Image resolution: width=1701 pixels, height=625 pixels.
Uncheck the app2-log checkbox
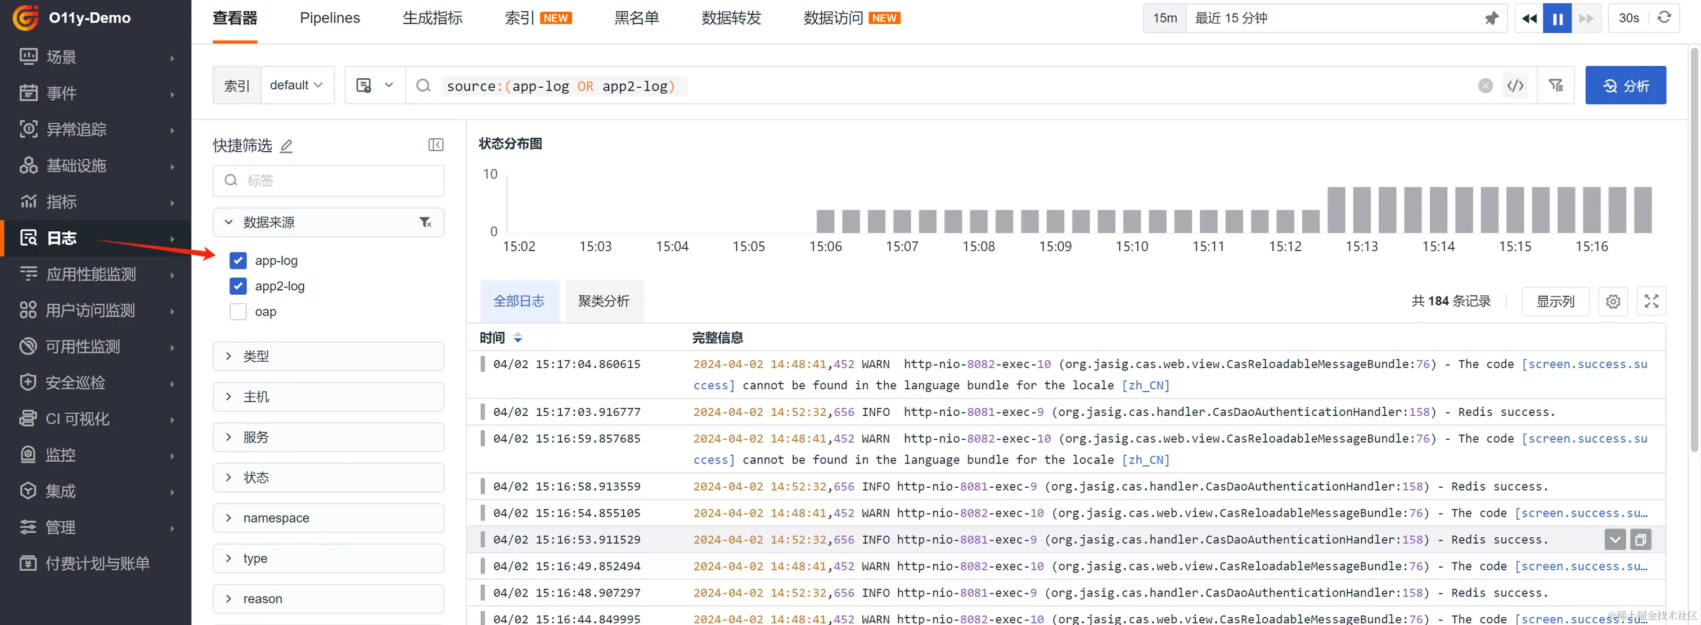(x=238, y=286)
